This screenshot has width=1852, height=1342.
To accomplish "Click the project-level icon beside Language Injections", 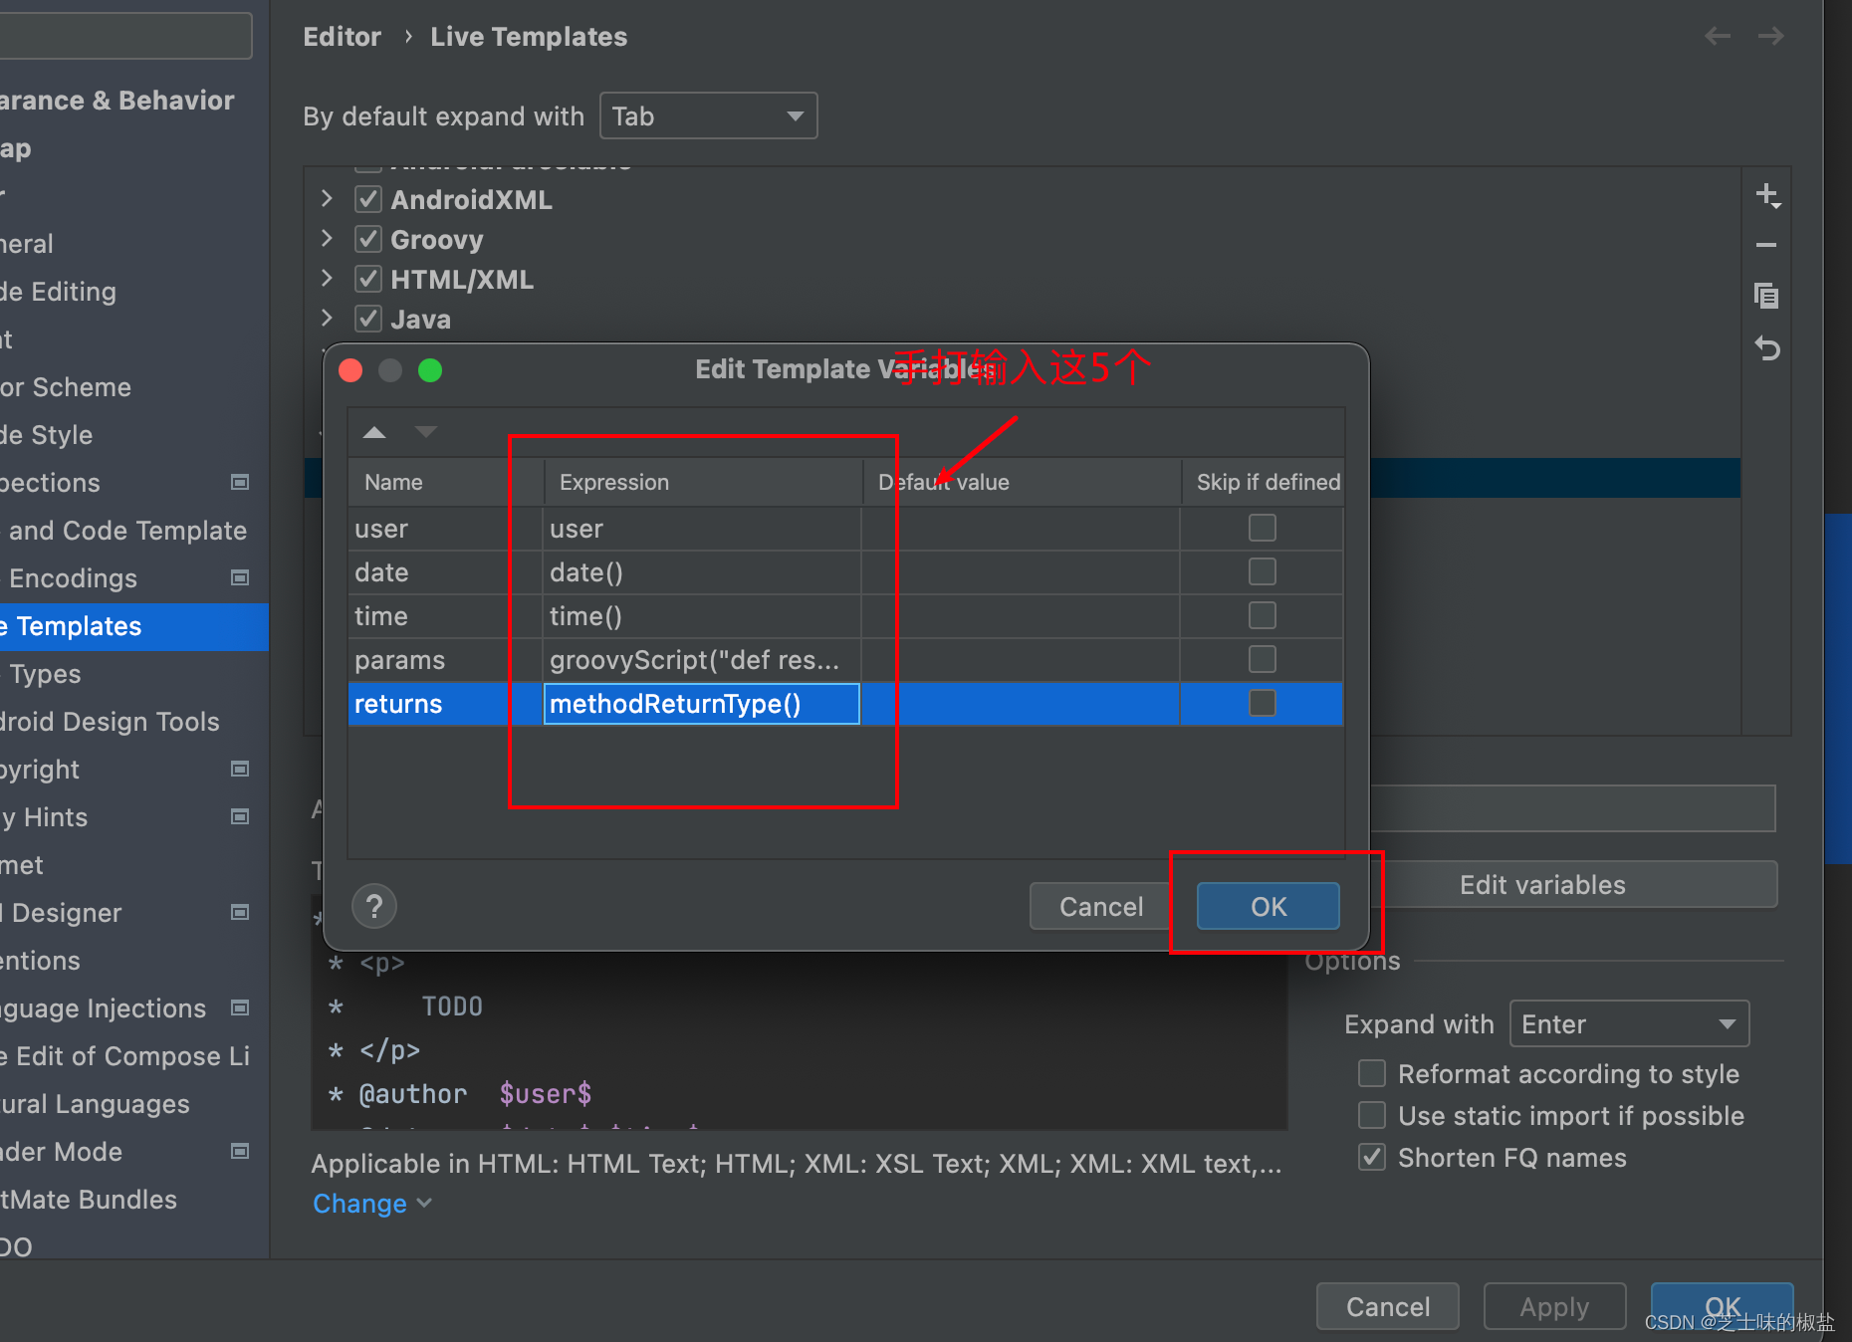I will 240,1007.
